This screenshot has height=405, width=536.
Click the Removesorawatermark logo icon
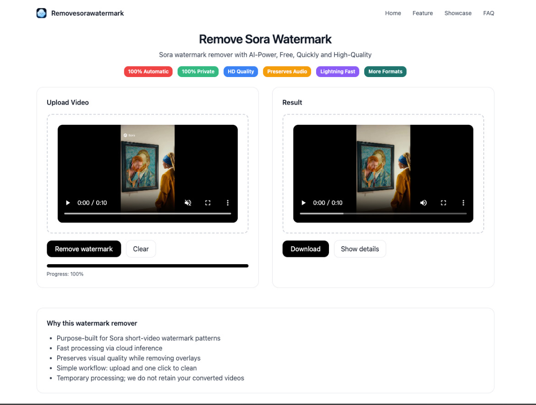[42, 13]
